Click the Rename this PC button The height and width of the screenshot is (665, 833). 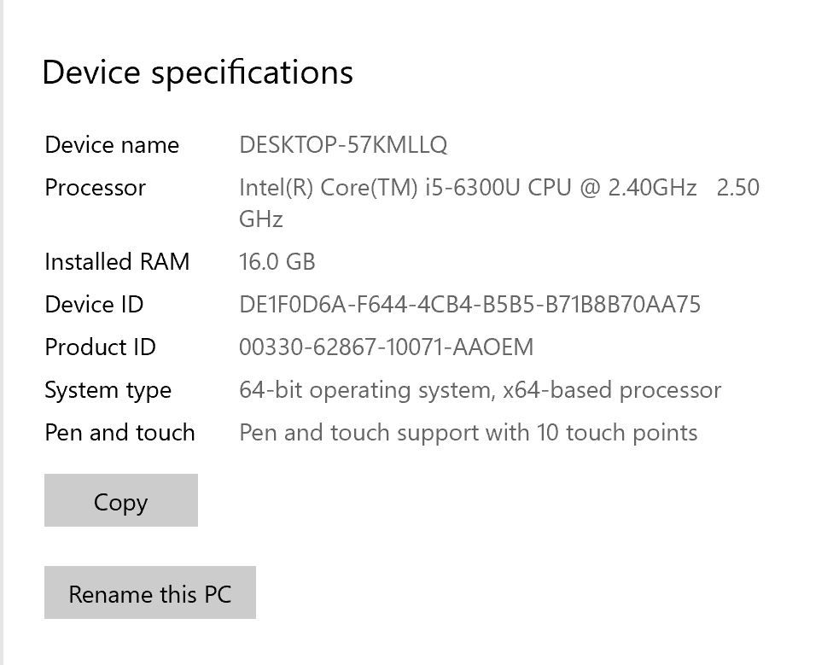pos(149,593)
